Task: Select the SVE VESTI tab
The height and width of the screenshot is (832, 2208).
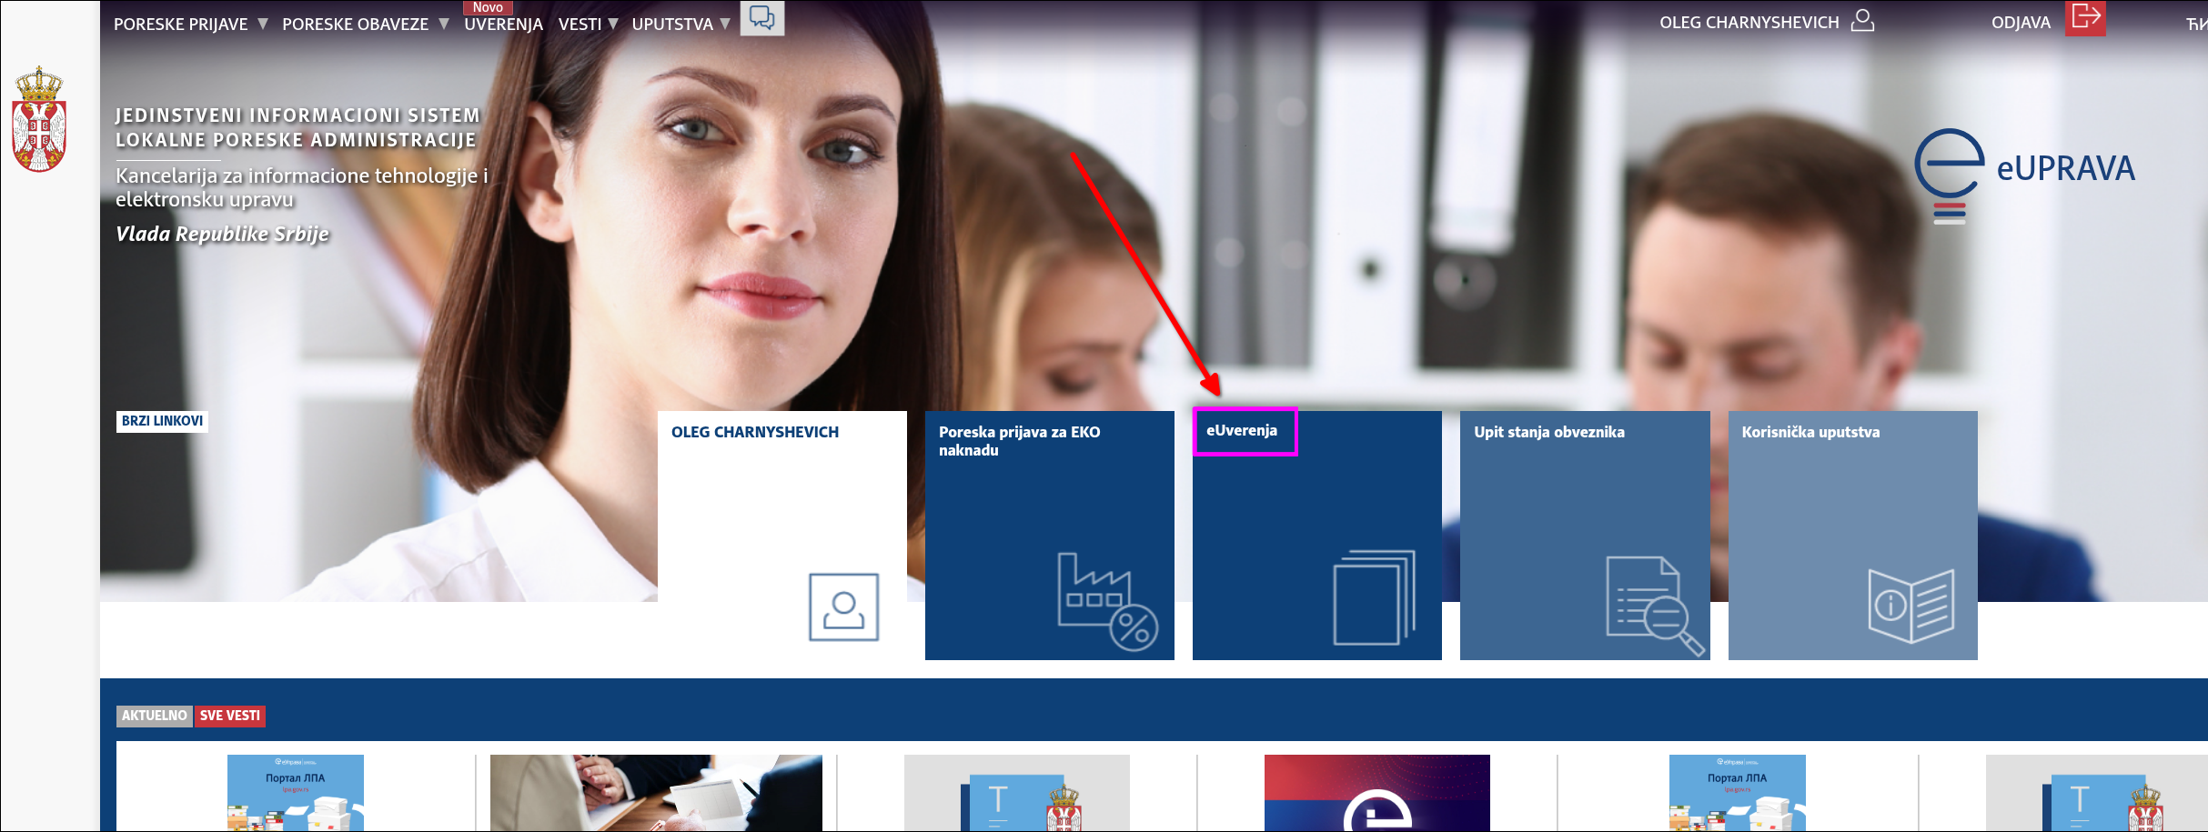Action: pos(229,716)
